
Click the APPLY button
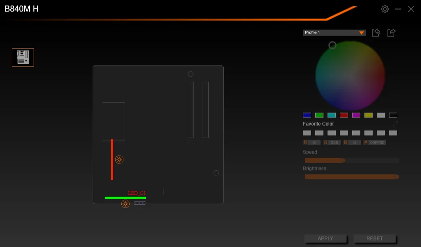click(x=325, y=238)
